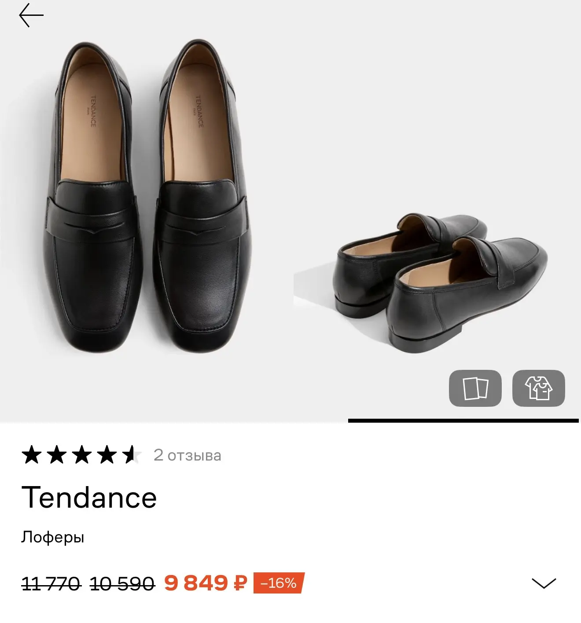Tap the crossed-out 10 590 price
Screen dimensions: 581x623
122,584
